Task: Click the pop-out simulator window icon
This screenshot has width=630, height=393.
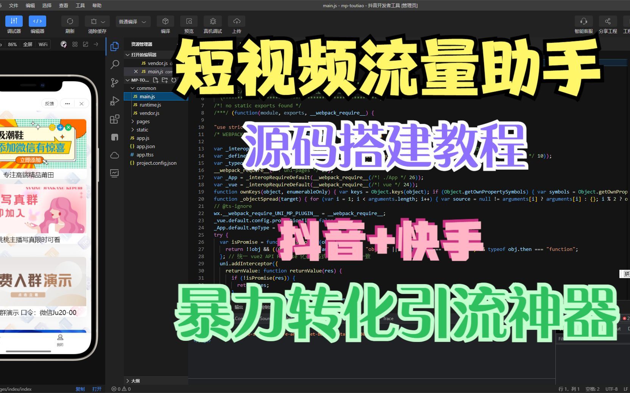Action: (x=86, y=44)
